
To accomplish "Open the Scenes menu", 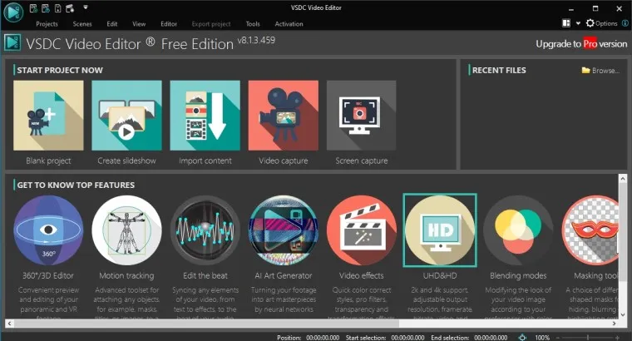I will (x=82, y=24).
